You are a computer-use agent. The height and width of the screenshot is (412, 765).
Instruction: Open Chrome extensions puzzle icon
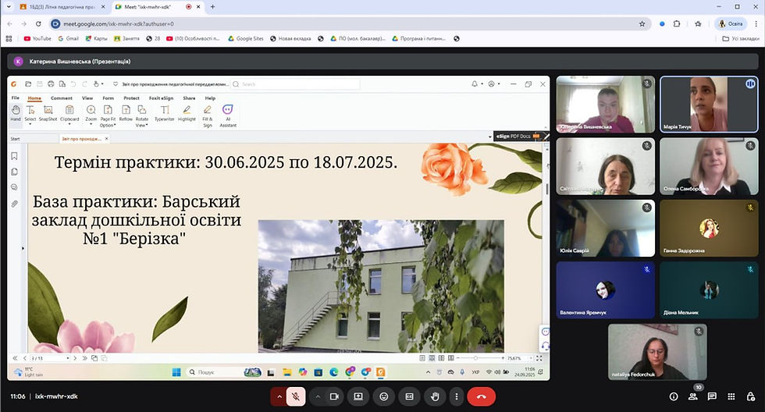(677, 24)
